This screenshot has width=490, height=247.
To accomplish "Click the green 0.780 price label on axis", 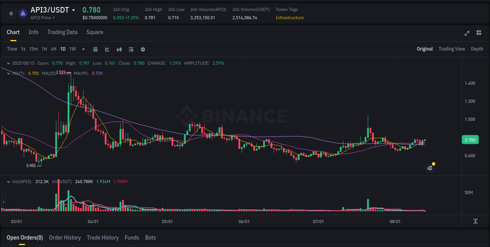I will [470, 140].
